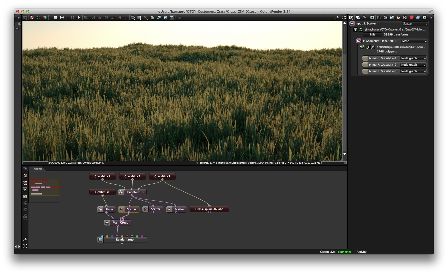This screenshot has width=448, height=274.
Task: Open mesh import wrench settings
Action: tap(372, 47)
